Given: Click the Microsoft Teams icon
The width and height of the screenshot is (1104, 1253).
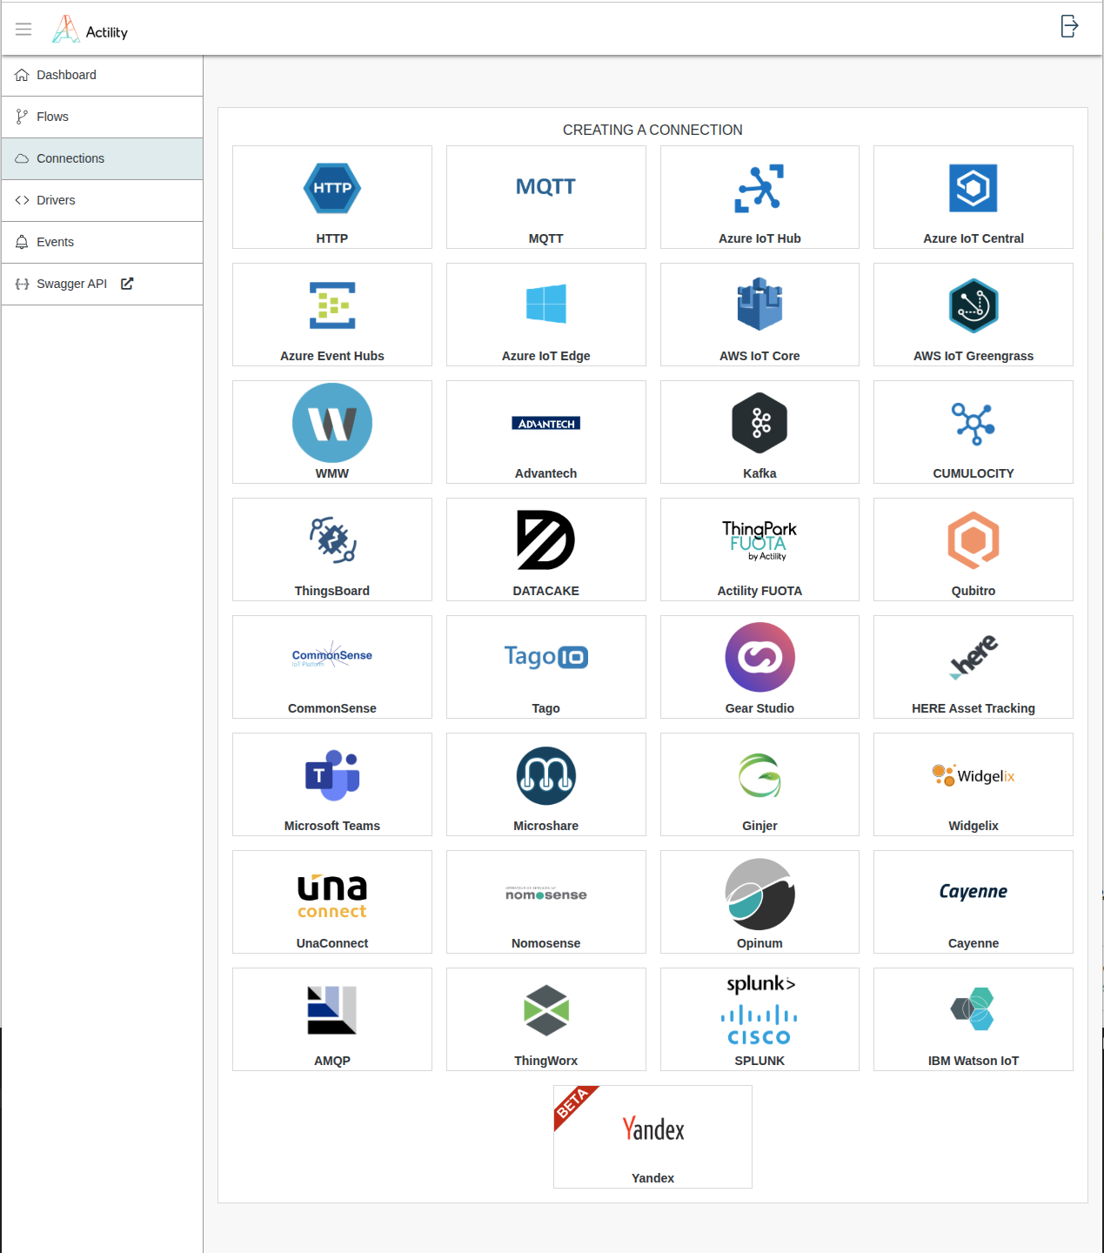Looking at the screenshot, I should coord(332,774).
